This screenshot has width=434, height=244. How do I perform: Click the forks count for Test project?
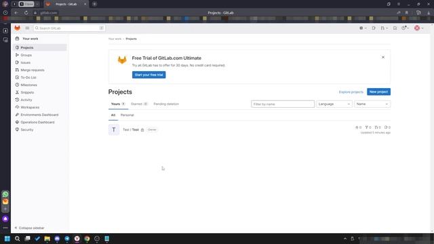pos(368,127)
